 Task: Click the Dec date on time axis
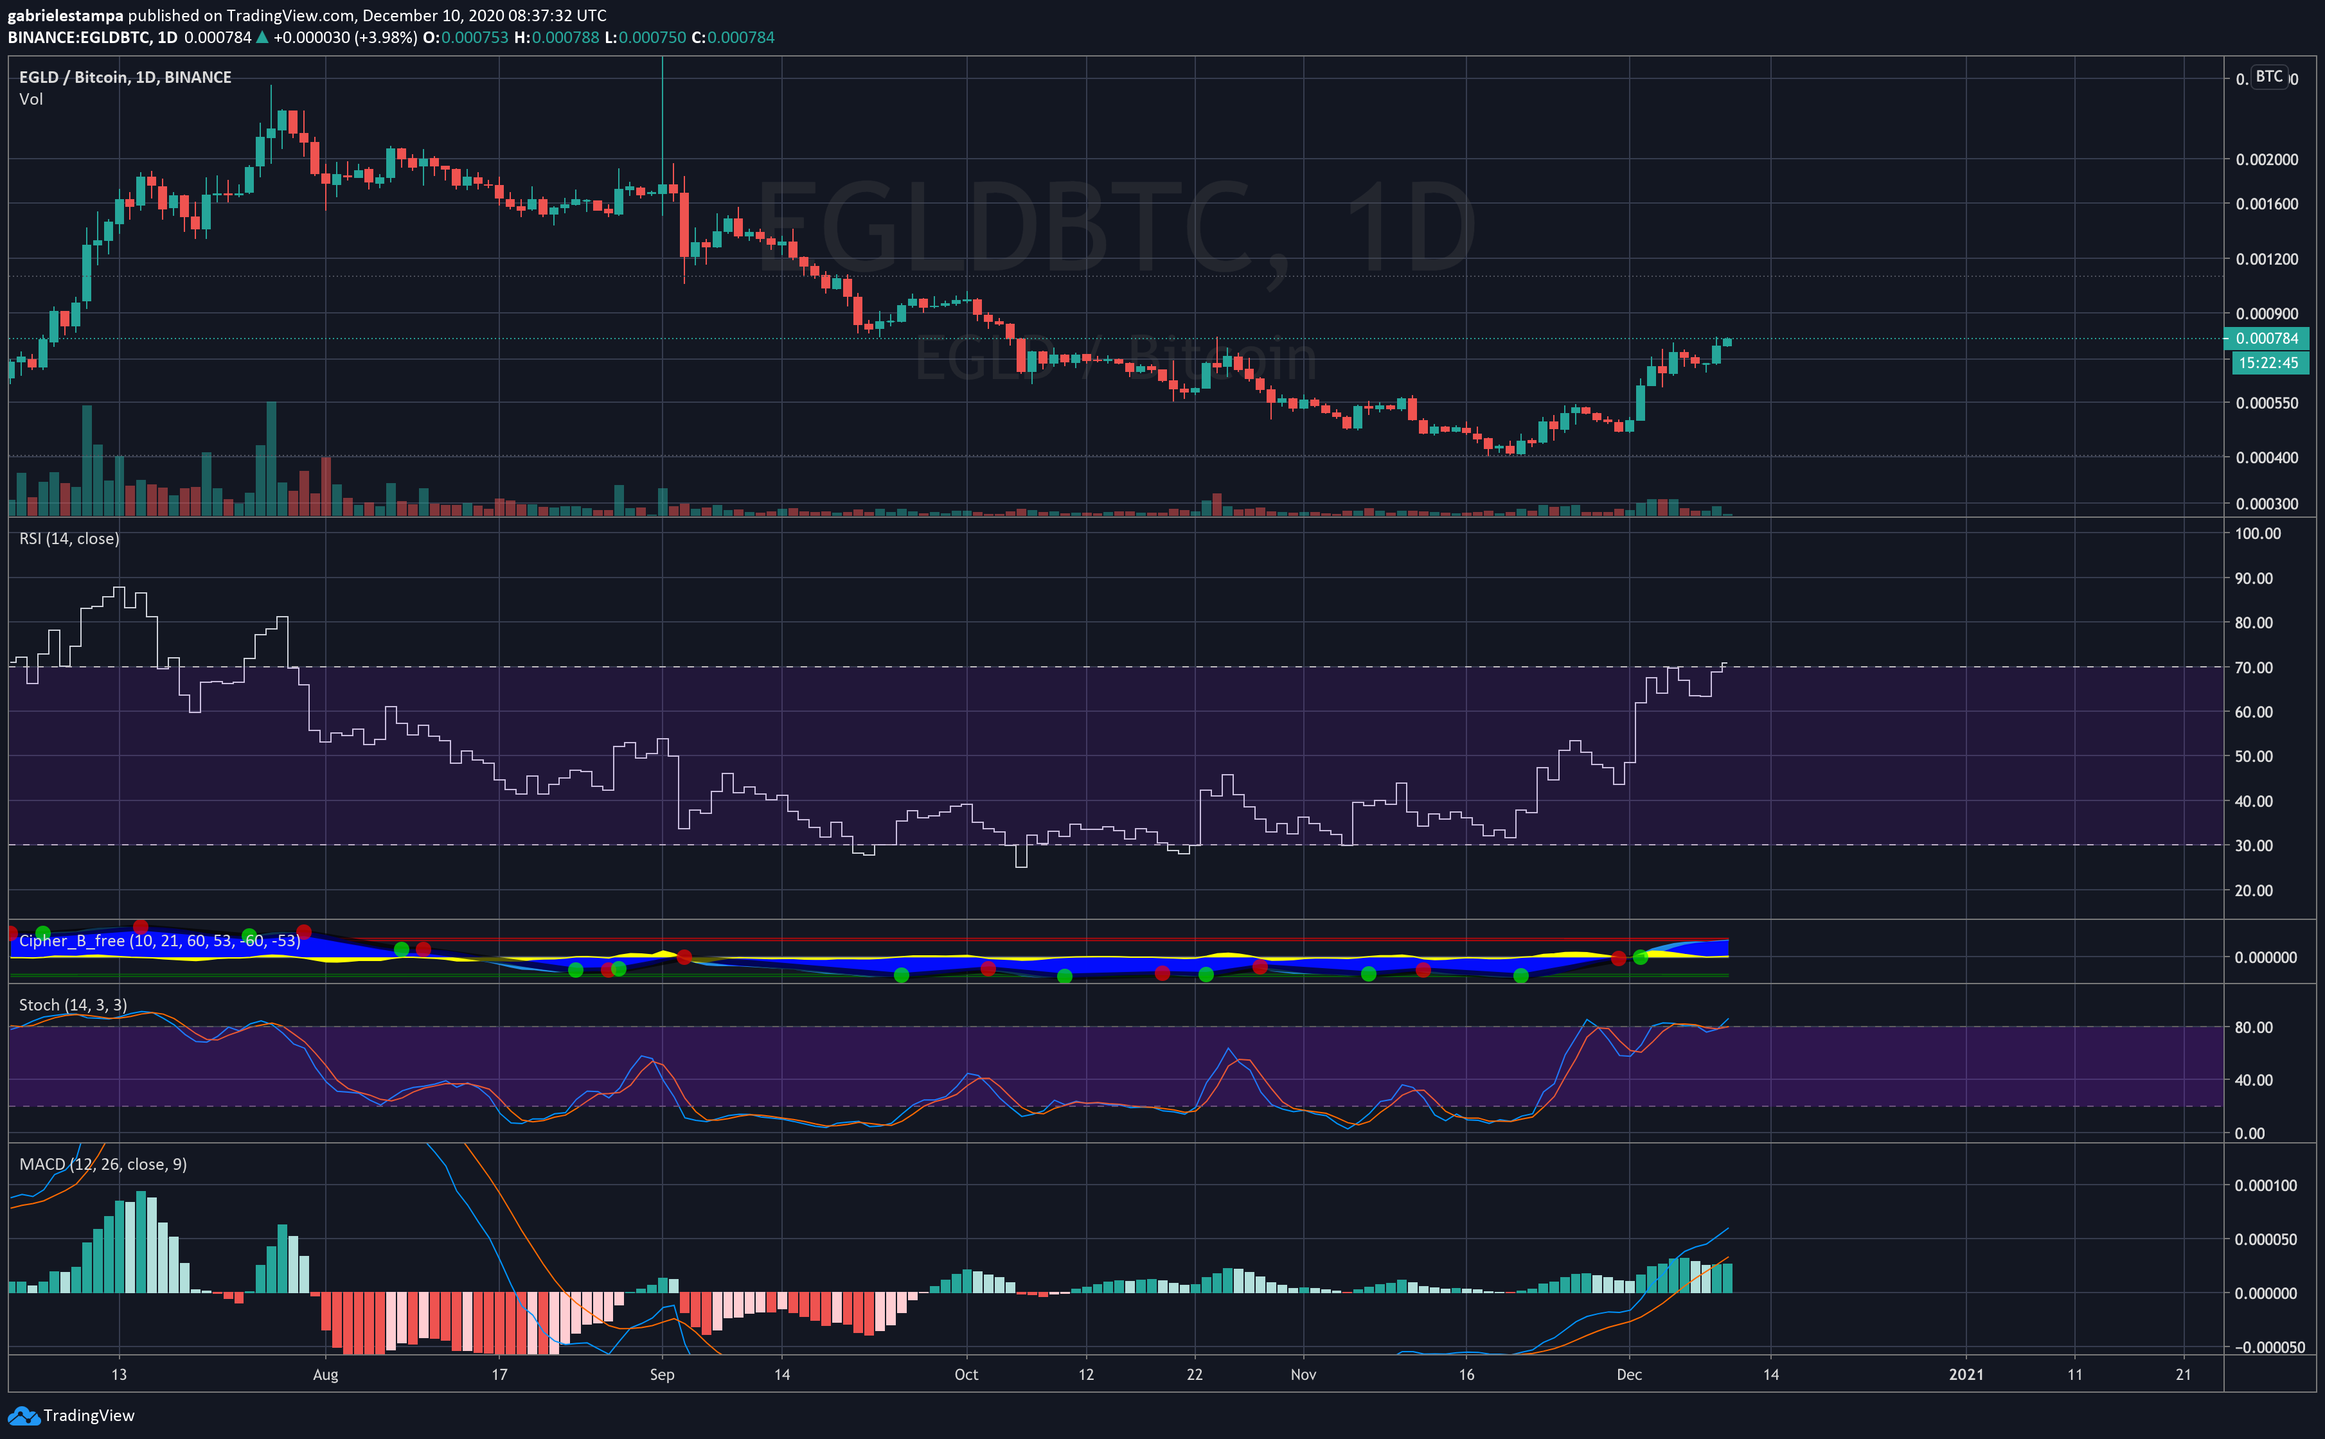click(1629, 1374)
